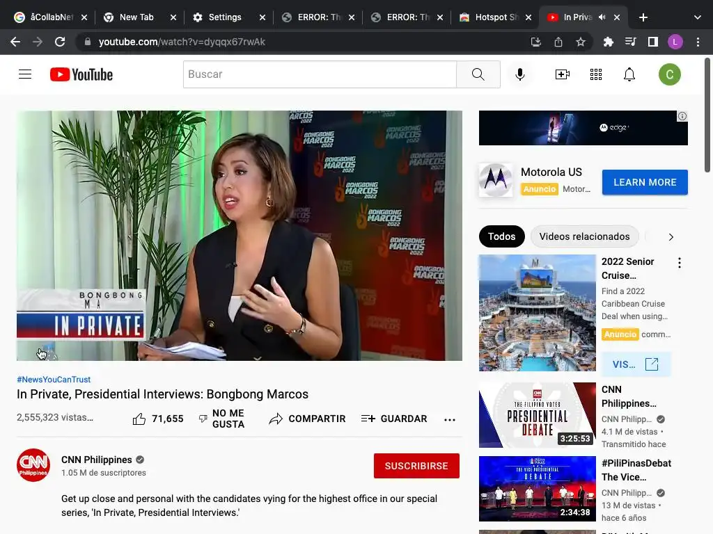
Task: Close the Settings tab
Action: pos(263,17)
